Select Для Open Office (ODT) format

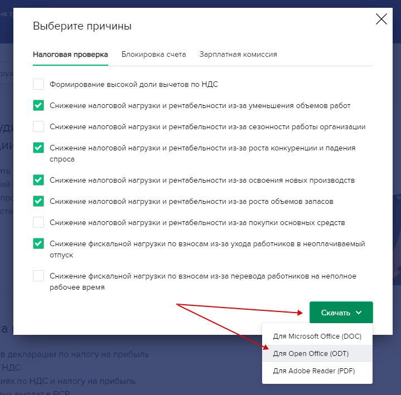[x=311, y=354]
